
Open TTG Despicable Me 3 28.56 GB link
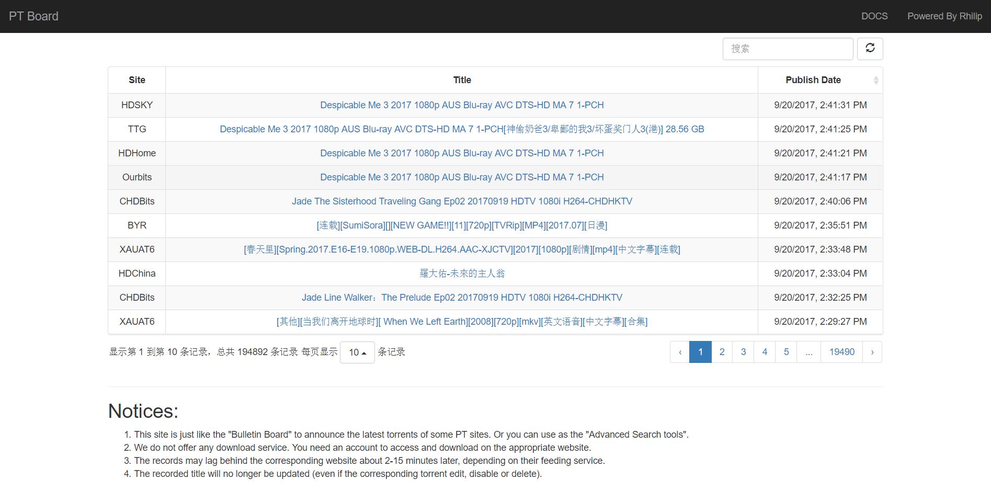coord(462,129)
